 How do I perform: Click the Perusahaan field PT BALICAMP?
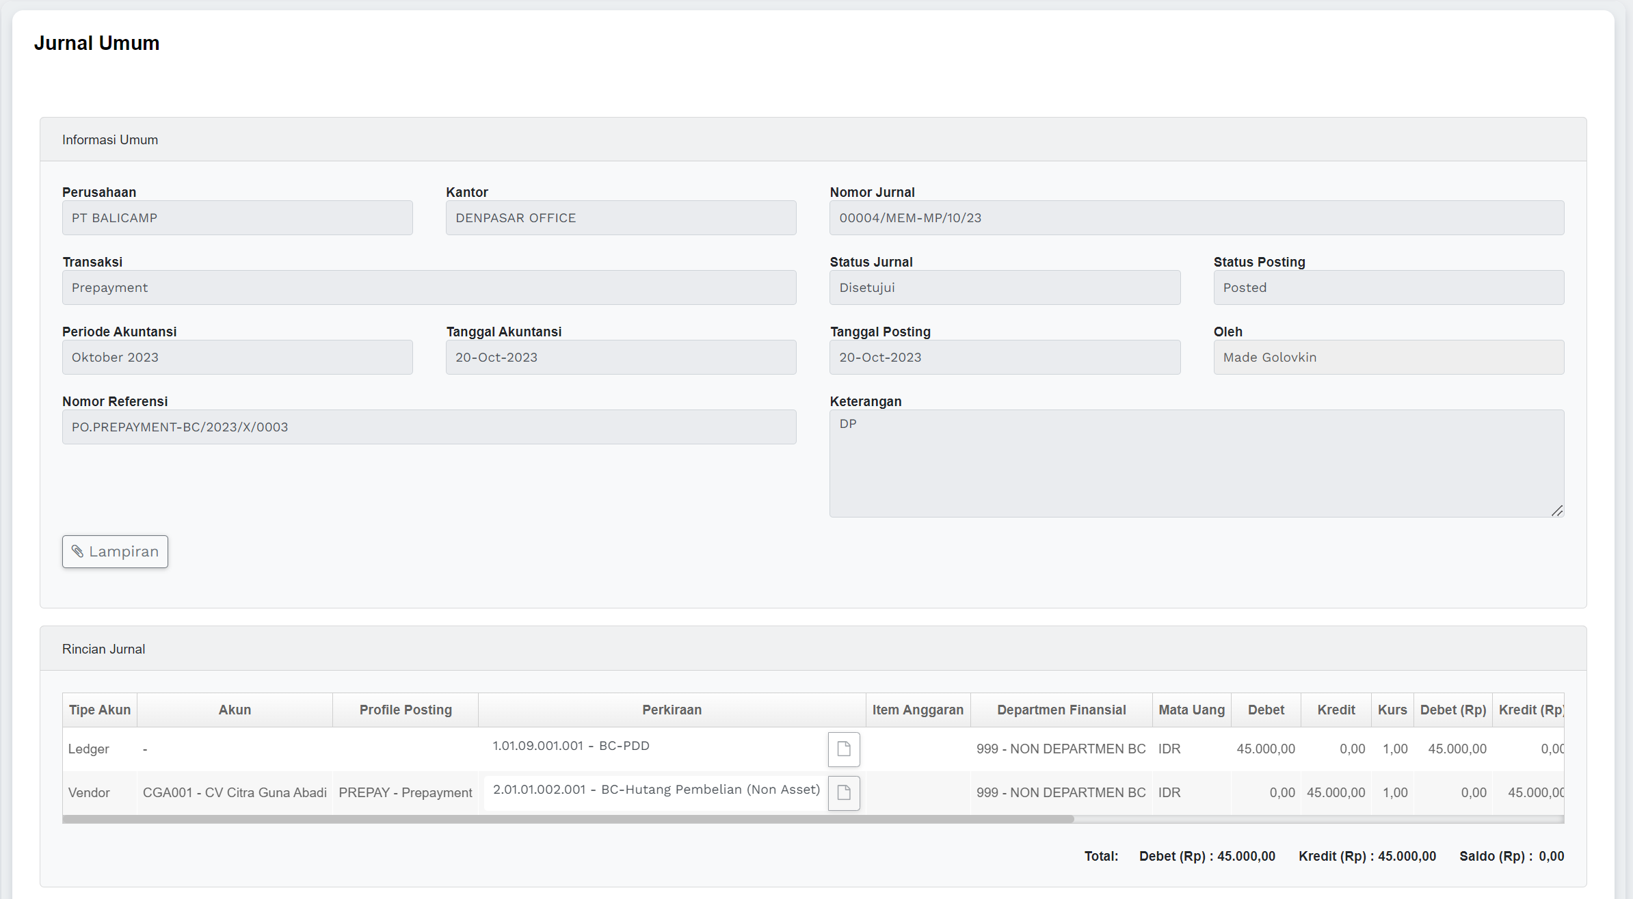click(x=237, y=217)
